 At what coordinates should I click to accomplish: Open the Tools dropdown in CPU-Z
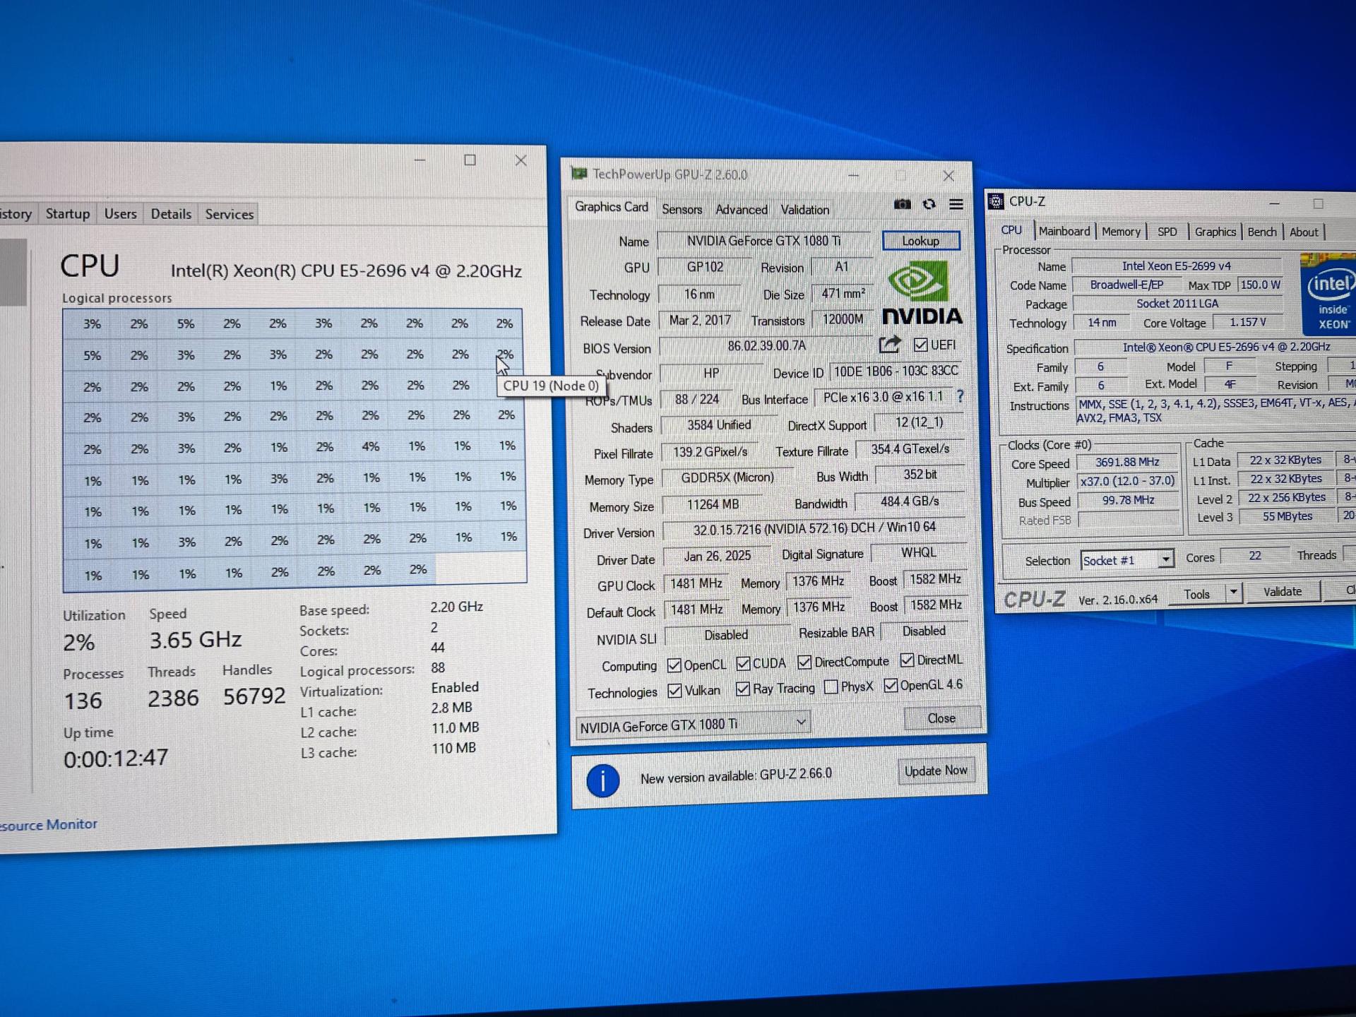1233,593
